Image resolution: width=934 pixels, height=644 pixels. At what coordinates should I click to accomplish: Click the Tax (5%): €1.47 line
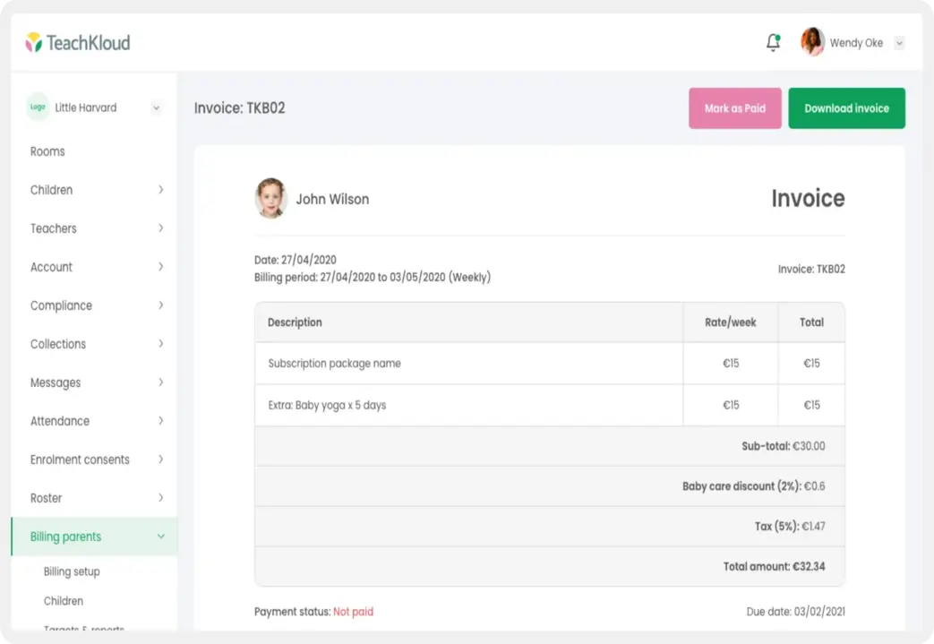[x=790, y=527]
